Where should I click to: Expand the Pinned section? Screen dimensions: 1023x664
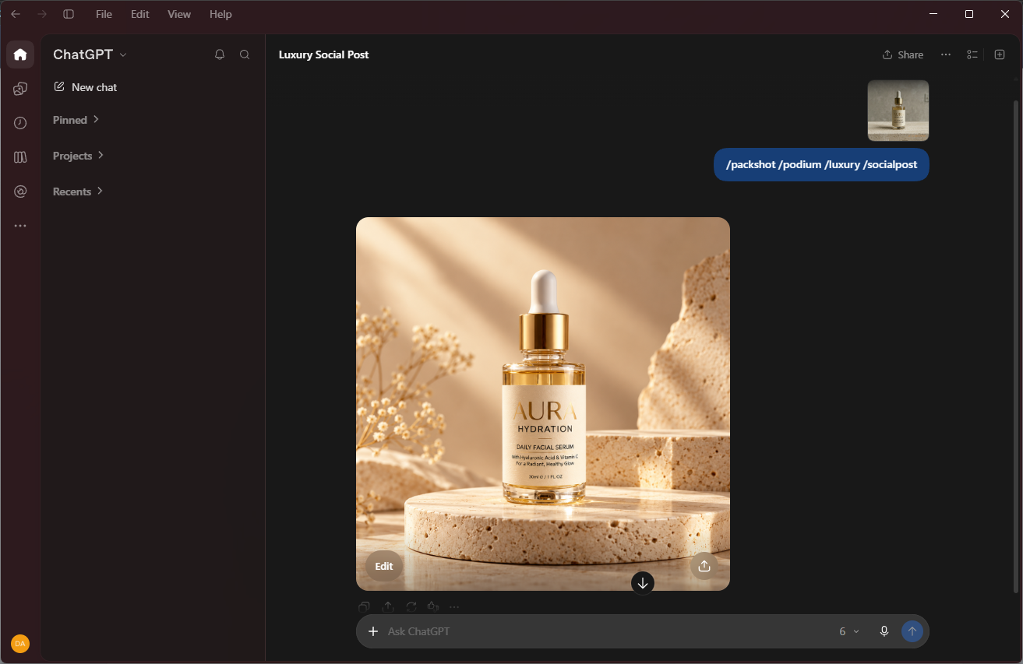pyautogui.click(x=76, y=120)
